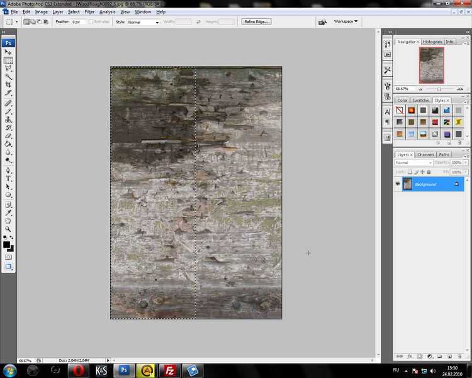Select the Dodge tool
This screenshot has width=472, height=378.
coord(8,161)
